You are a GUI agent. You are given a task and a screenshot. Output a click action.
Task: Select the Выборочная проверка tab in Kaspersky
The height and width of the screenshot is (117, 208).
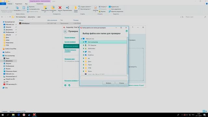71,46
